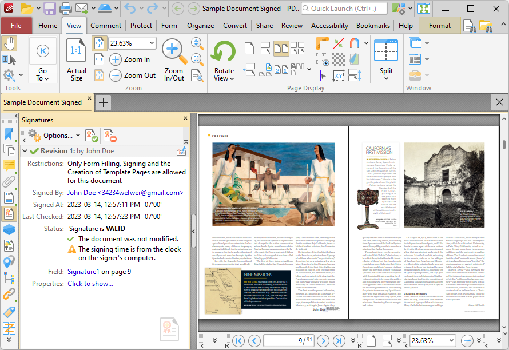This screenshot has height=350, width=509.
Task: Click the Undo arrow icon
Action: pyautogui.click(x=130, y=9)
